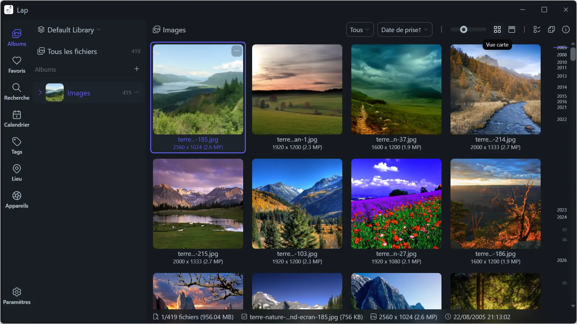Click the file count icon in the status bar
Screen dimensions: 577x324
[156, 317]
